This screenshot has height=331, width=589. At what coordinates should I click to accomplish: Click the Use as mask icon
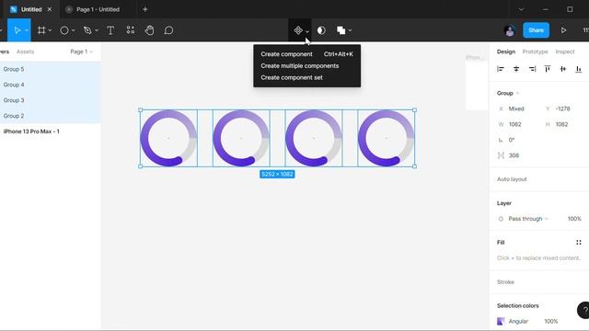(321, 30)
